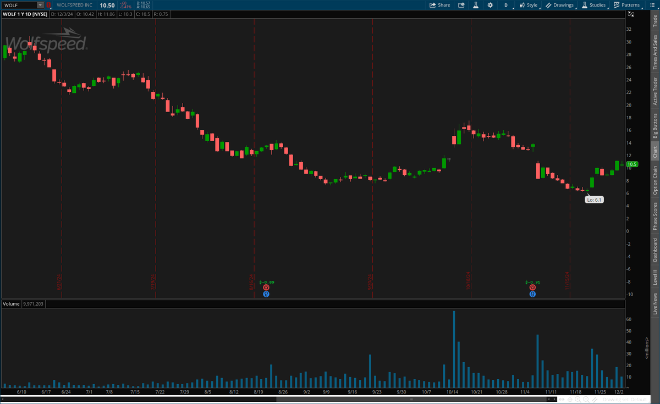Click the 10.50 last price readout
This screenshot has width=660, height=404.
(x=107, y=5)
